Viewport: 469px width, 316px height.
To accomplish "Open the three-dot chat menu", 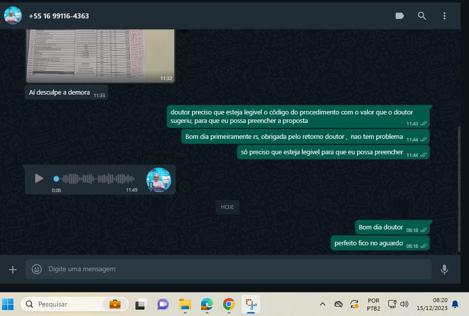I will pyautogui.click(x=444, y=16).
